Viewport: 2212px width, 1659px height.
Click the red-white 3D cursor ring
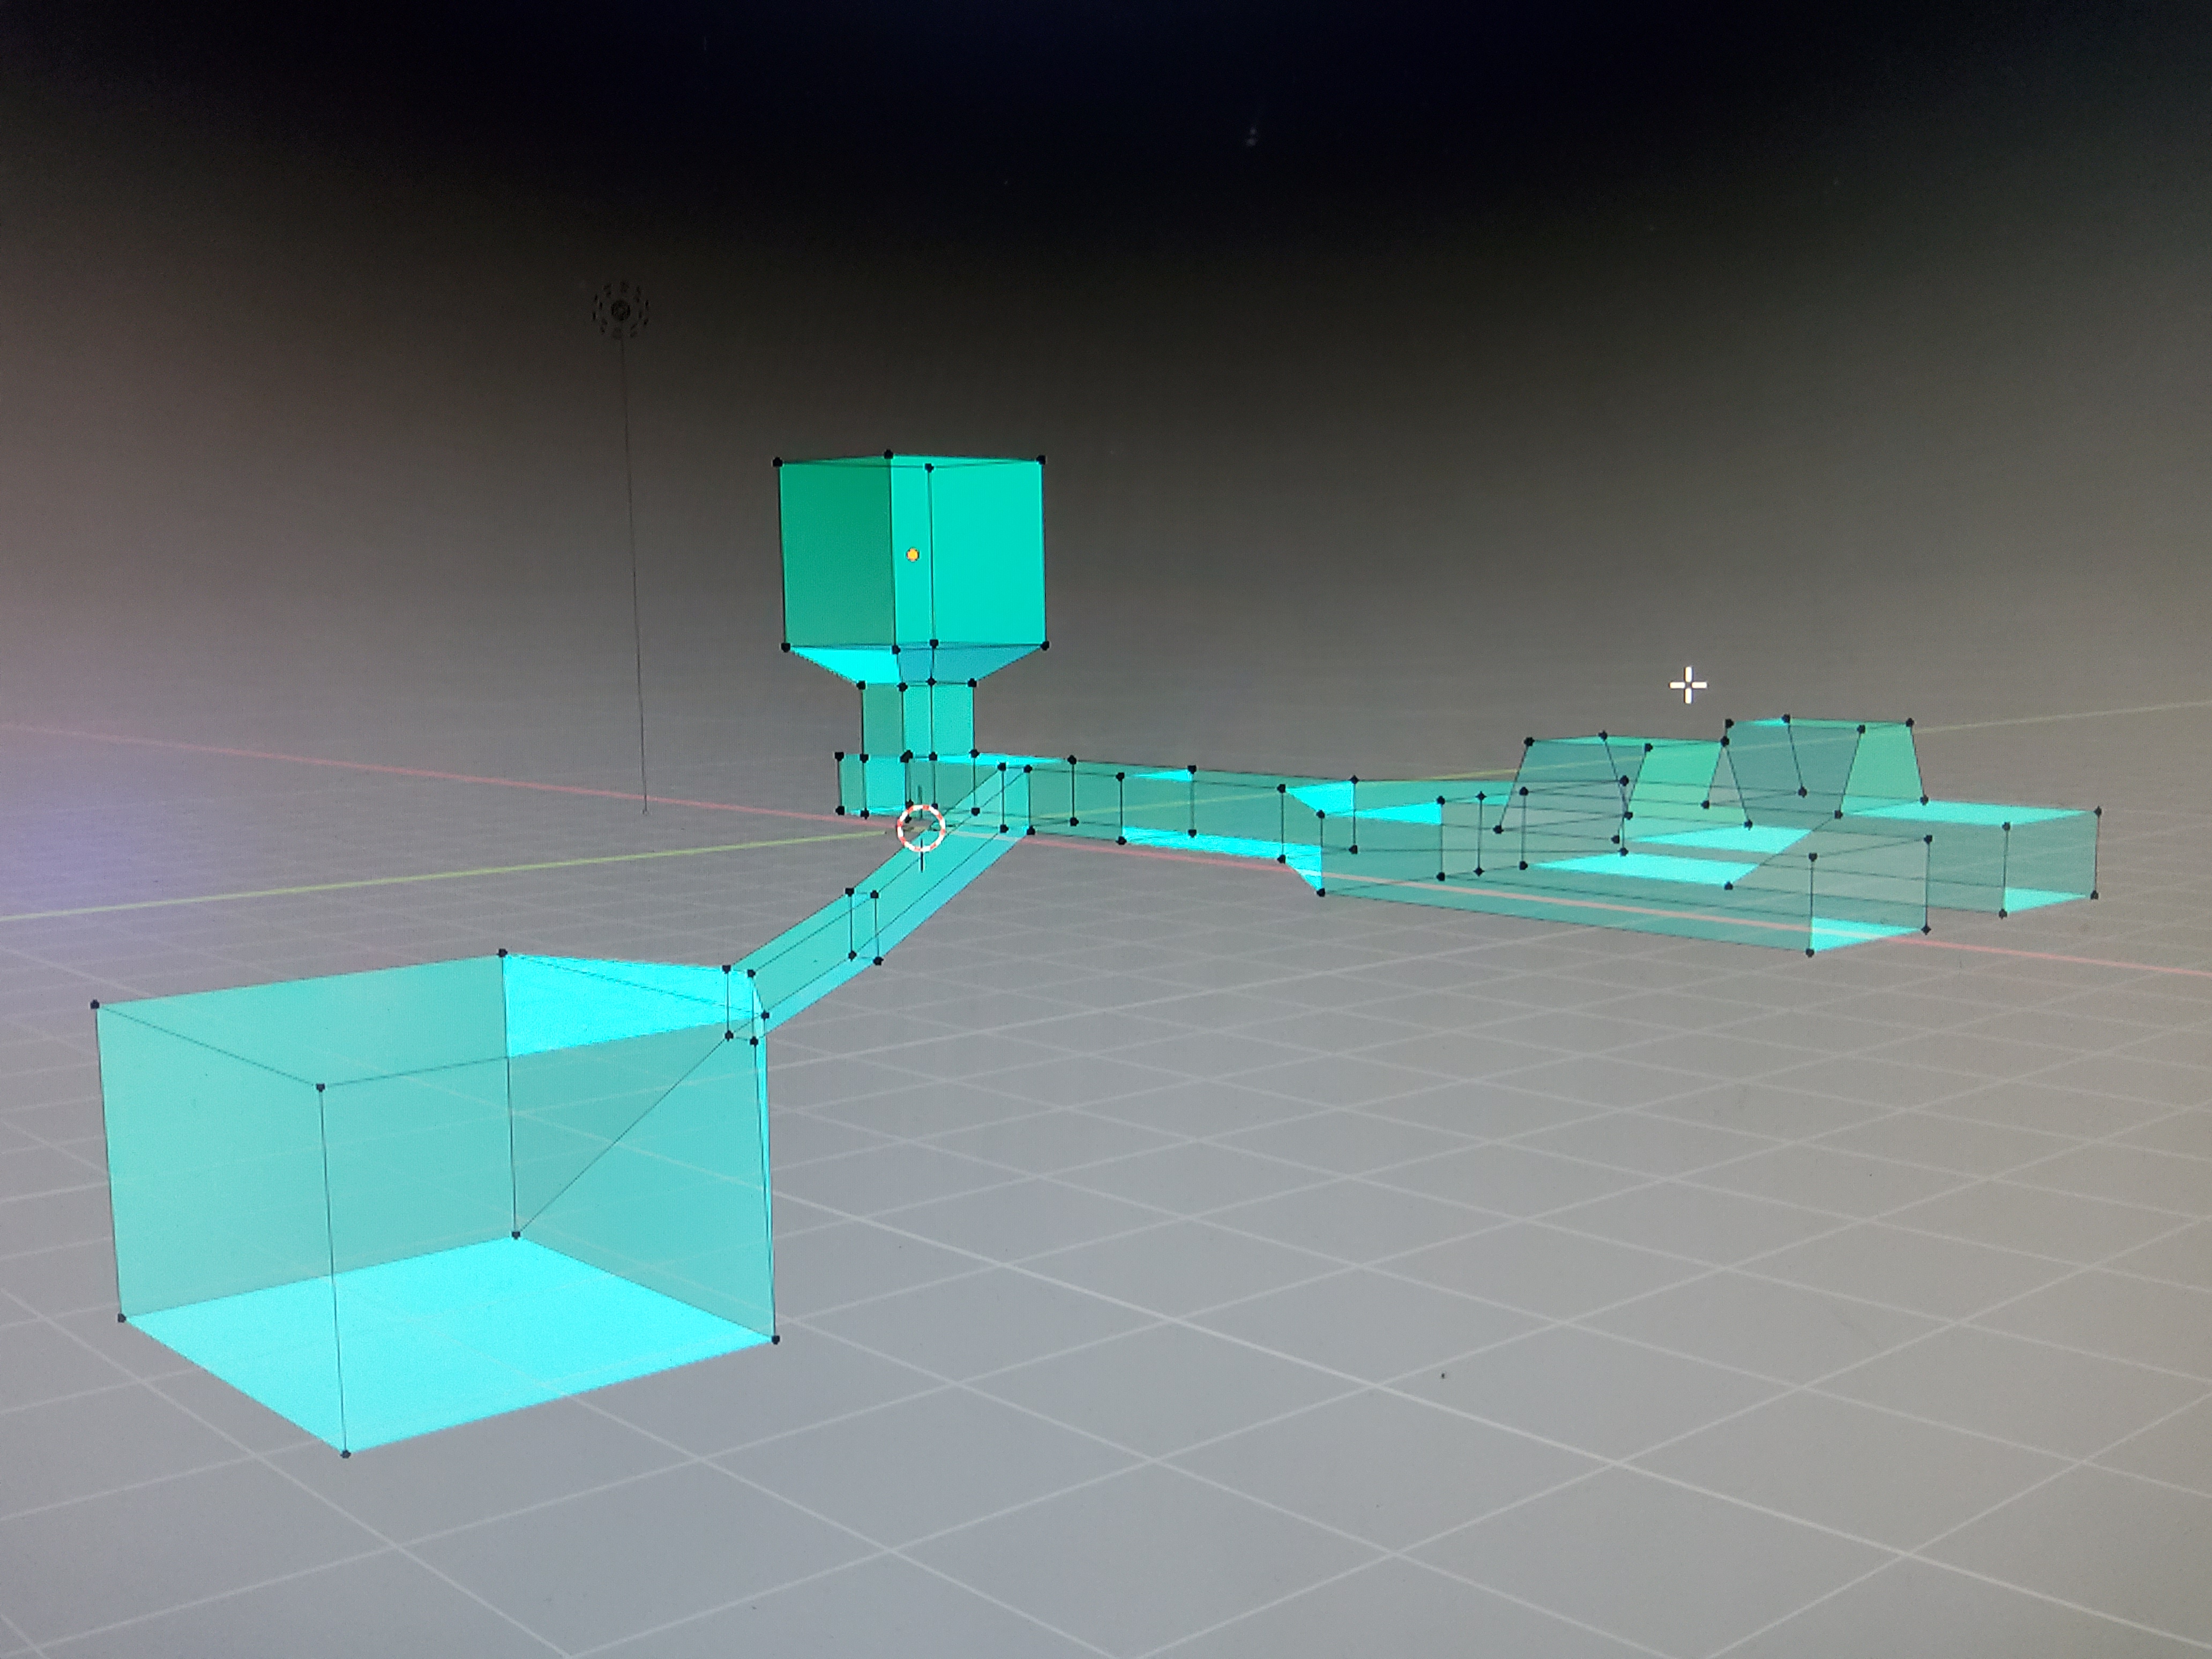920,828
